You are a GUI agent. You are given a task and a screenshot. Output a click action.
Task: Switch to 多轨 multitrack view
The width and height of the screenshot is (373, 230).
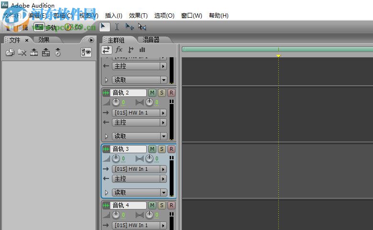45,27
